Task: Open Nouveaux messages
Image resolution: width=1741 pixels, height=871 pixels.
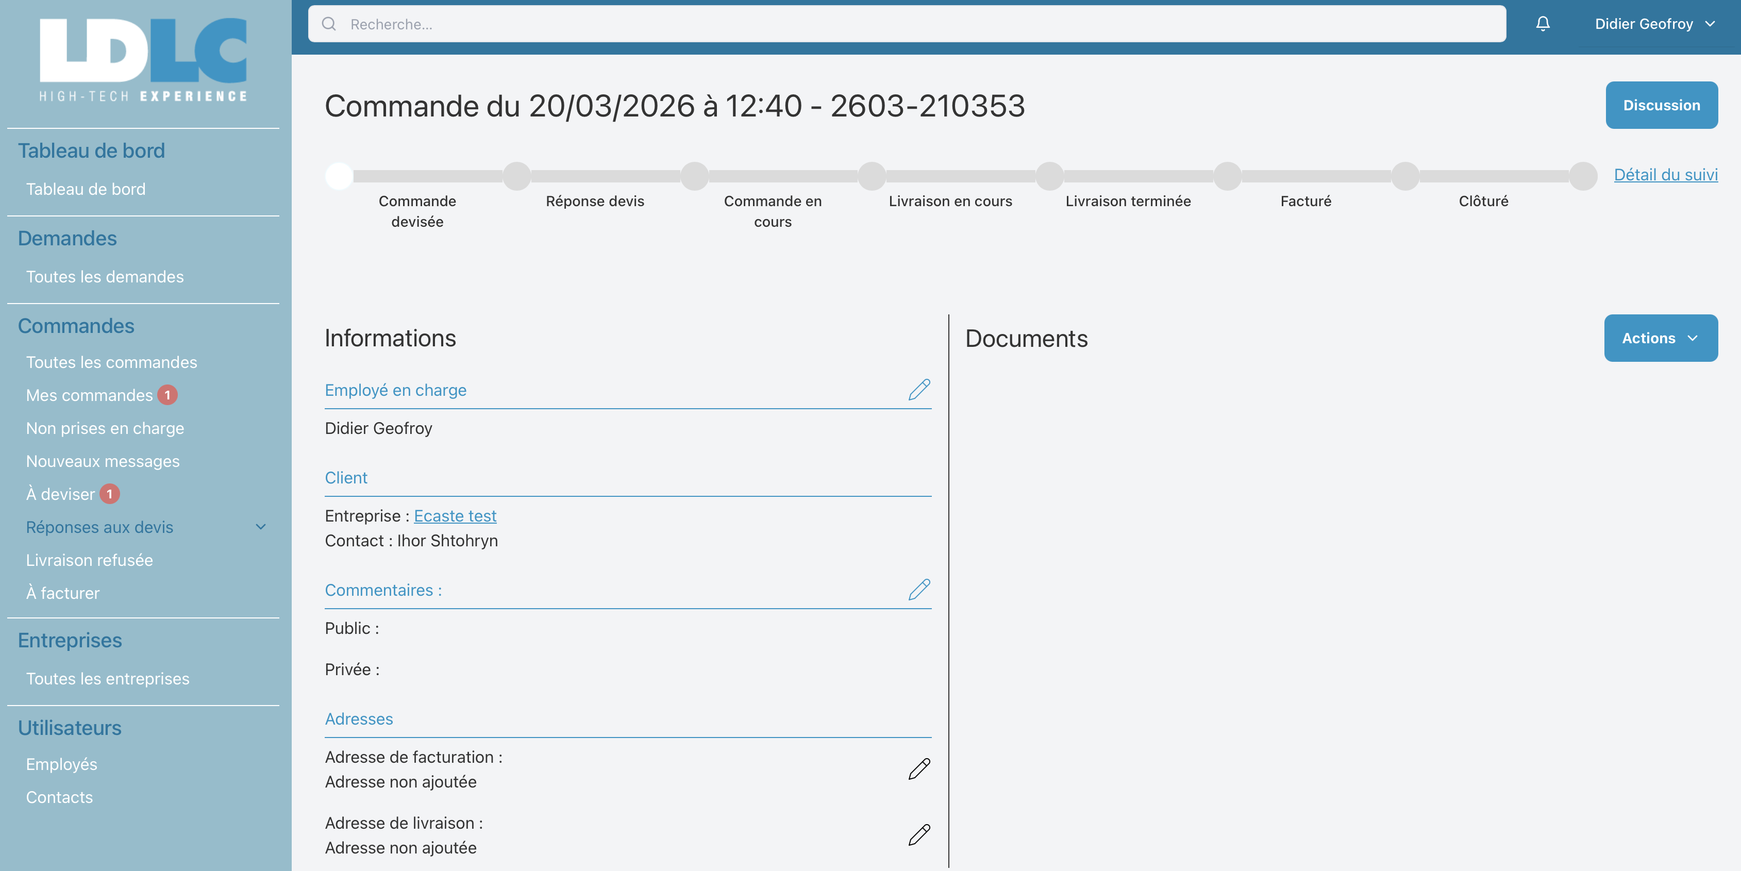Action: coord(103,461)
